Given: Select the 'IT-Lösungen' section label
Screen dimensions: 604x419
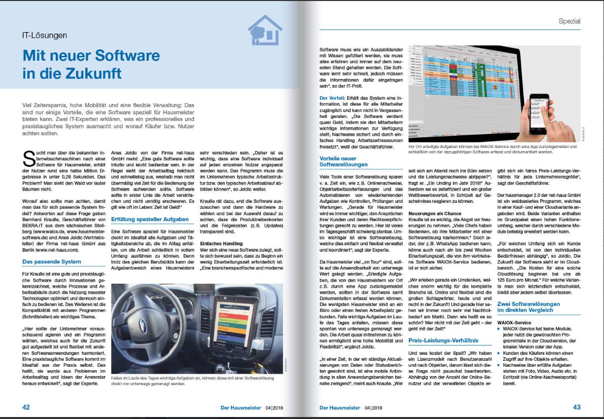Looking at the screenshot, I should pyautogui.click(x=44, y=35).
